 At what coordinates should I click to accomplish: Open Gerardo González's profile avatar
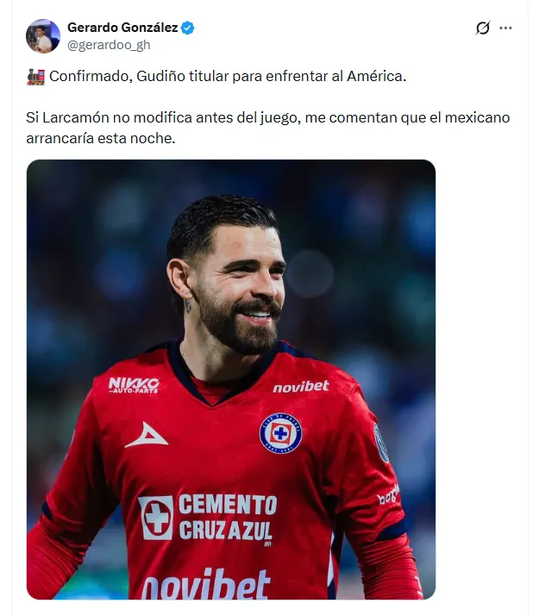point(43,35)
